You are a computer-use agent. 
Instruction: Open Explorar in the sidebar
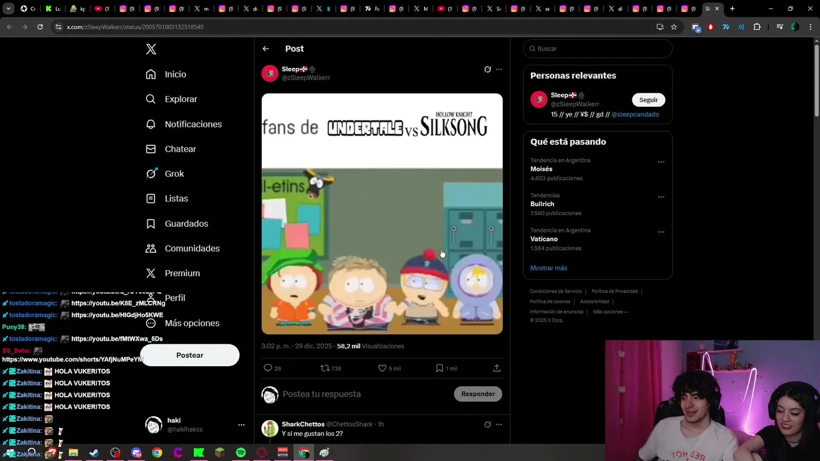click(171, 99)
